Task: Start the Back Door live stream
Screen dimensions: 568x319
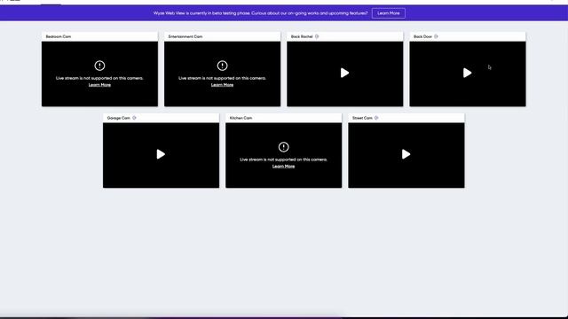Action: [x=468, y=73]
